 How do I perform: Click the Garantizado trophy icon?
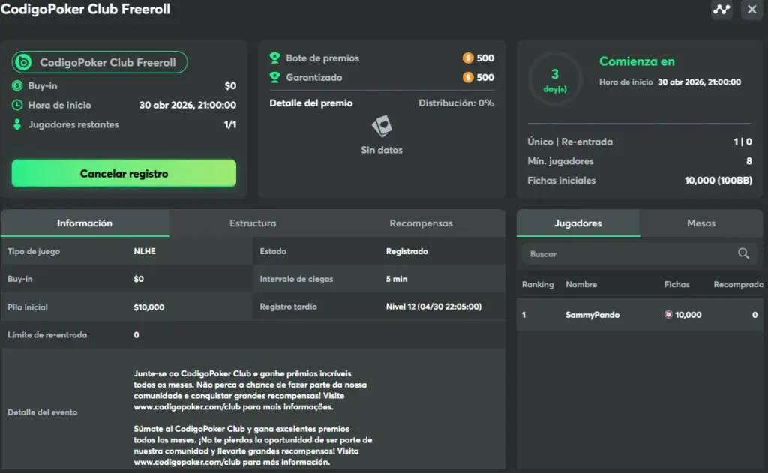(274, 77)
